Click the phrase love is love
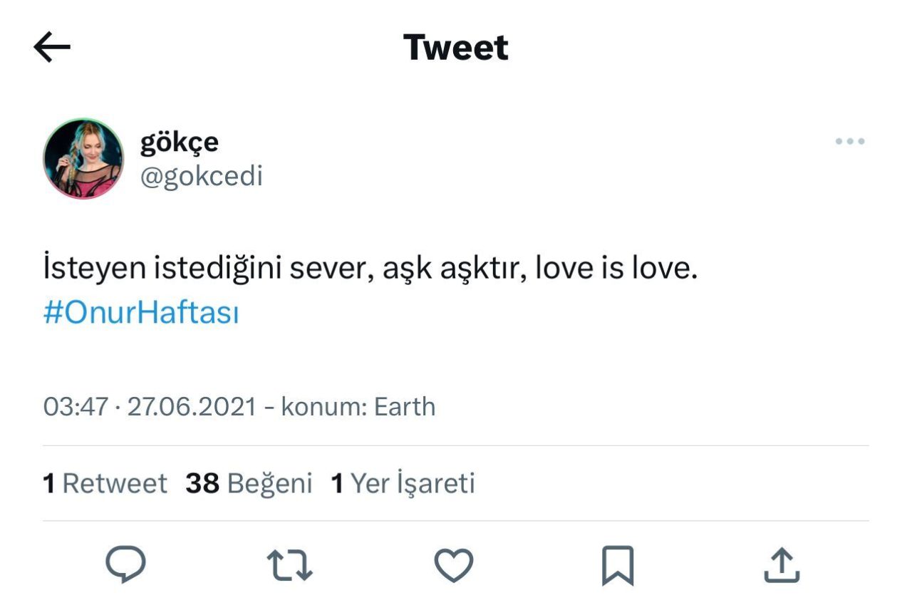Viewport: 912px width, 600px height. (x=615, y=270)
